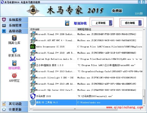Click the 高级功能 gear icon

(4, 31)
